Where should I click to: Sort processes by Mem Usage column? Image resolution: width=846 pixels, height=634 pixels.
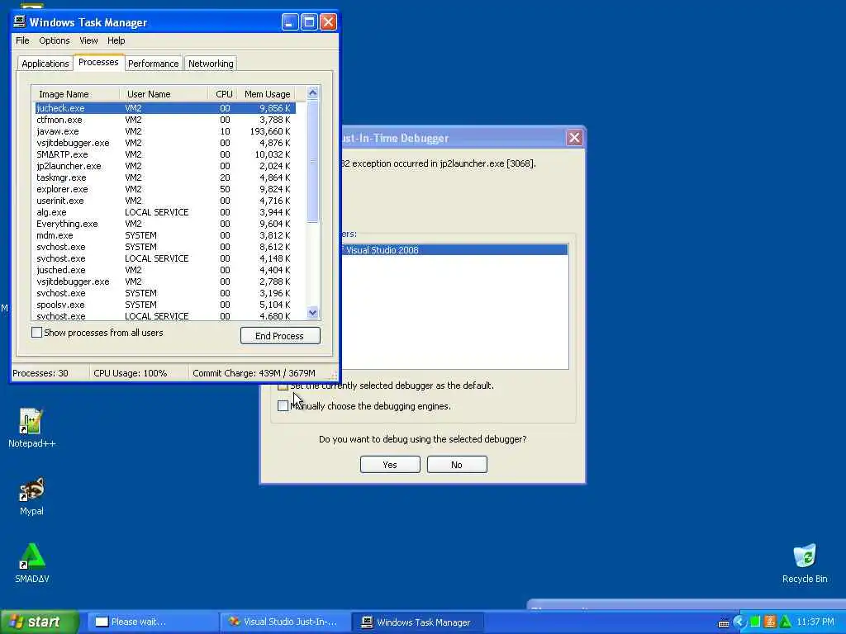click(267, 94)
